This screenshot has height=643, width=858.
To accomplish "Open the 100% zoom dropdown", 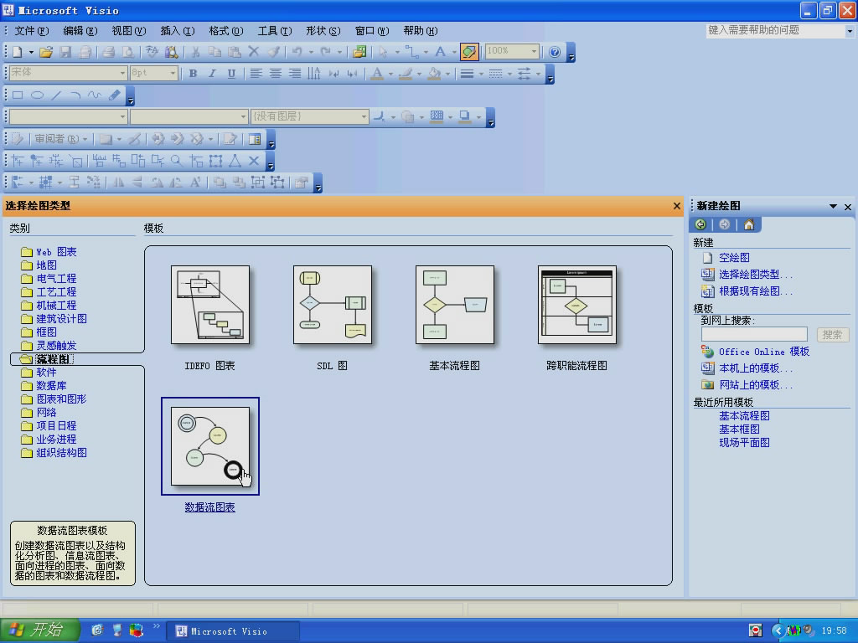I will [x=534, y=51].
